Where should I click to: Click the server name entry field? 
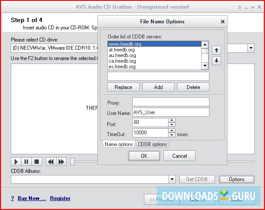[158, 76]
